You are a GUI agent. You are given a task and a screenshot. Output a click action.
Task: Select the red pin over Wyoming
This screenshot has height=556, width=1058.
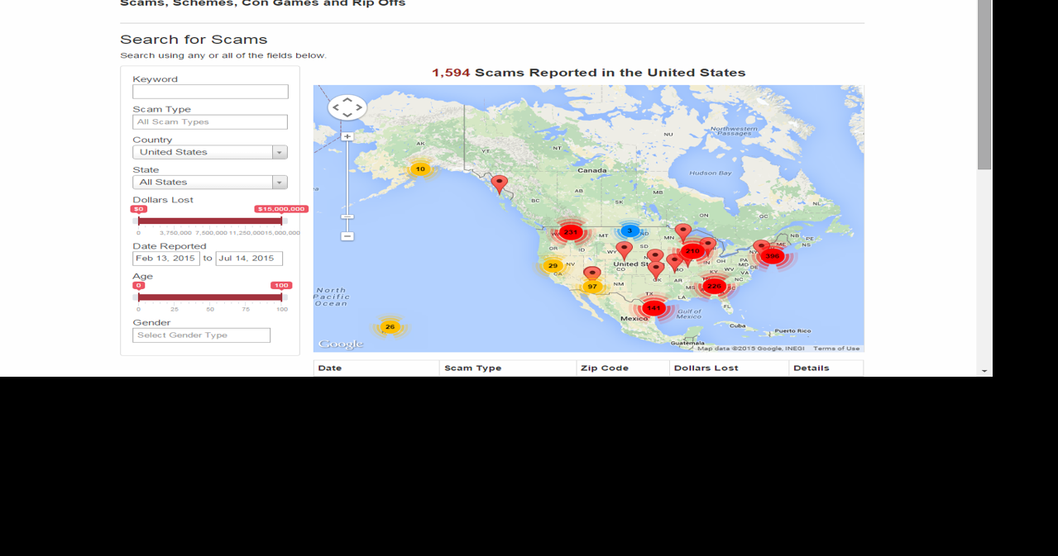(625, 249)
